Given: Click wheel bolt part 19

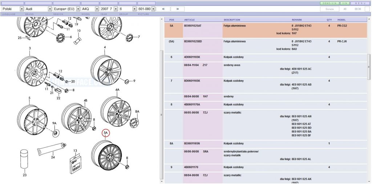Looking at the screenshot, I should [x=78, y=19].
